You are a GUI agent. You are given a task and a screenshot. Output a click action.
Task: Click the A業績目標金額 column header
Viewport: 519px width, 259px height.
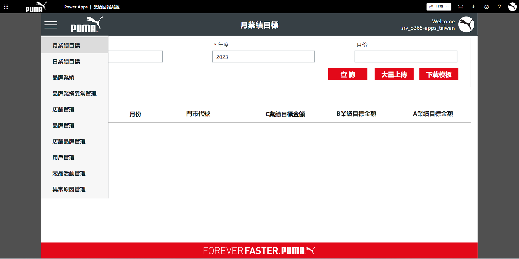click(x=433, y=114)
